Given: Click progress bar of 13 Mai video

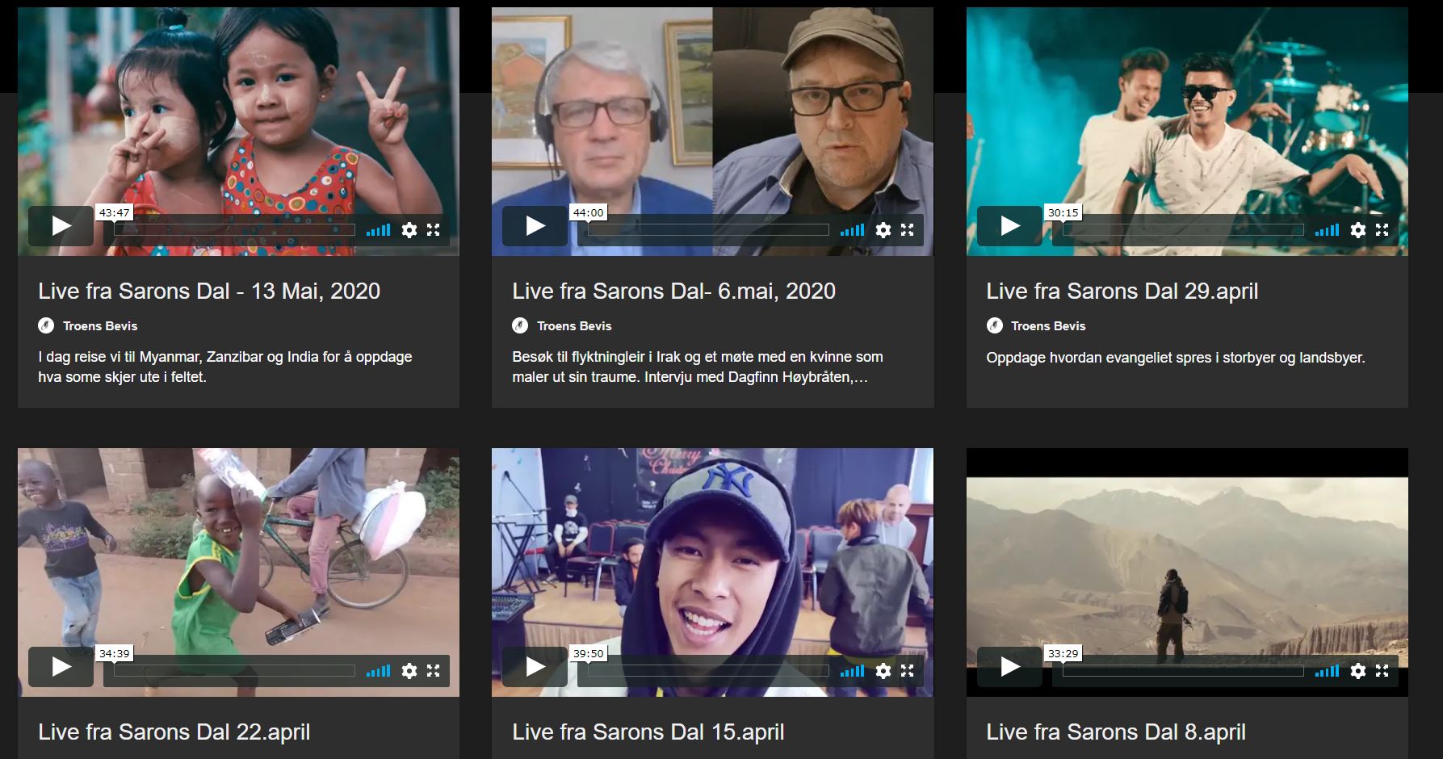Looking at the screenshot, I should (234, 230).
